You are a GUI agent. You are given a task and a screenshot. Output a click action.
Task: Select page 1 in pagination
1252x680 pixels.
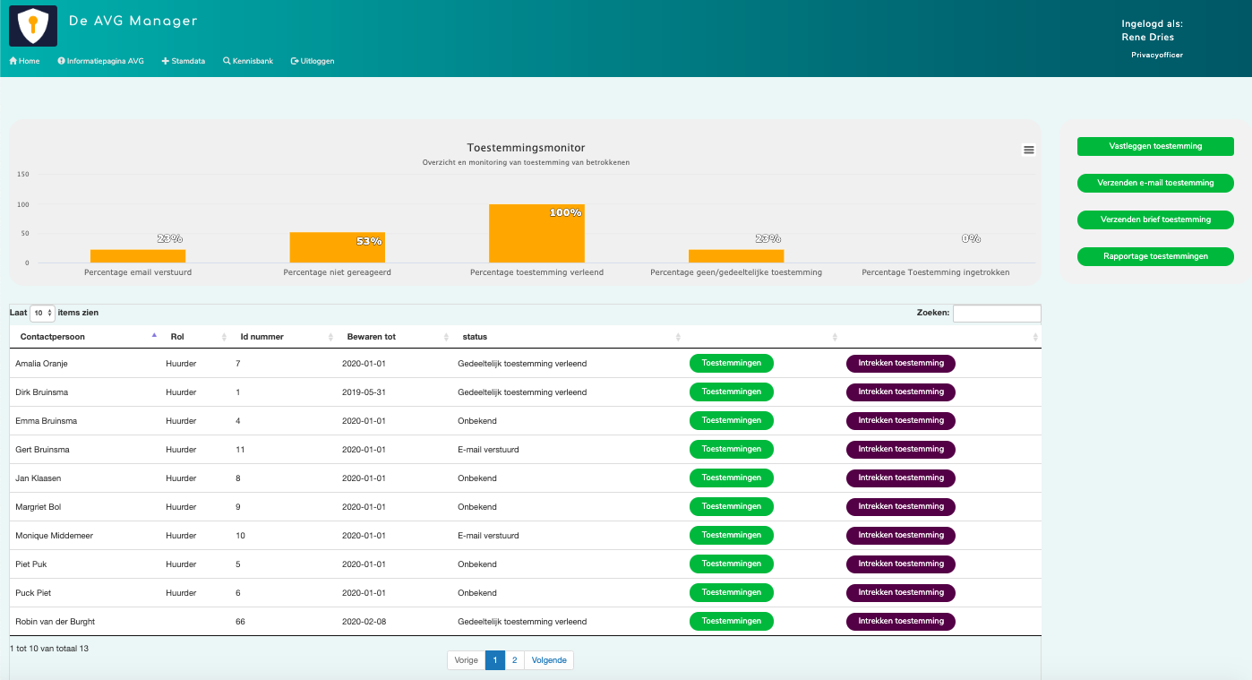(495, 660)
